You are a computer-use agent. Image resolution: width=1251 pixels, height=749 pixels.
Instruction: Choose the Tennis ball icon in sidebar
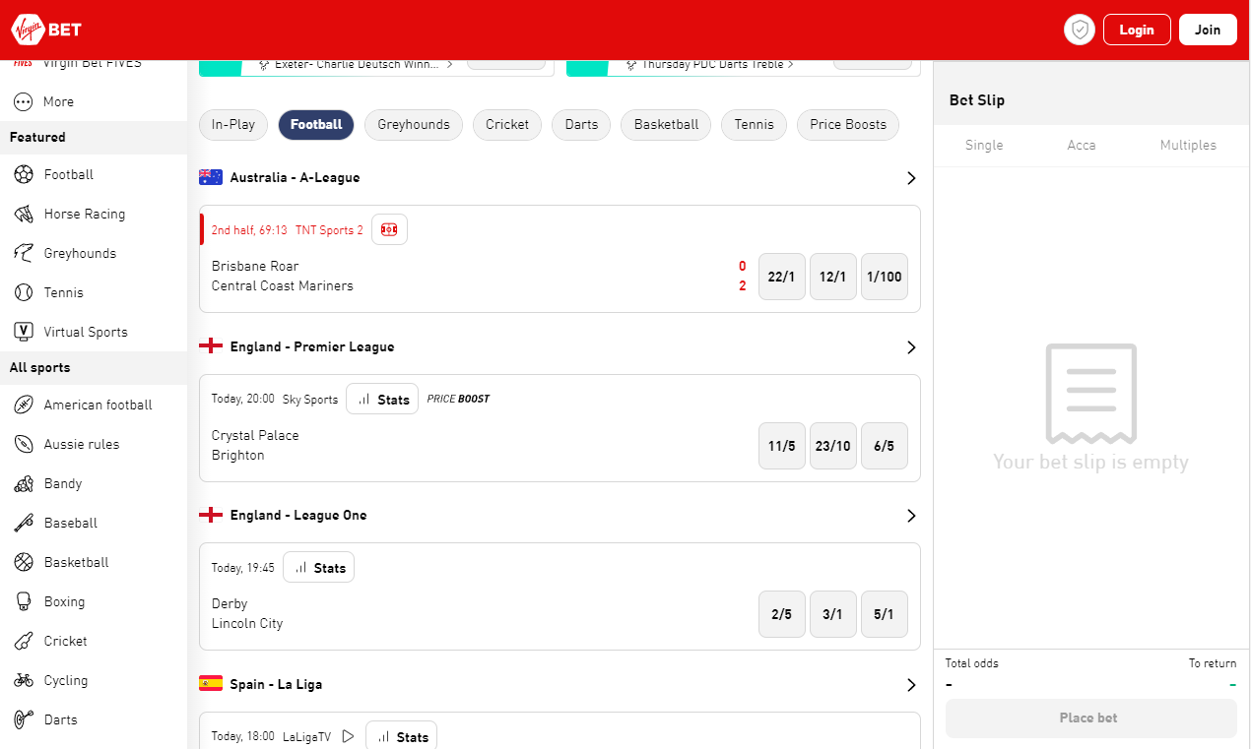pyautogui.click(x=24, y=292)
